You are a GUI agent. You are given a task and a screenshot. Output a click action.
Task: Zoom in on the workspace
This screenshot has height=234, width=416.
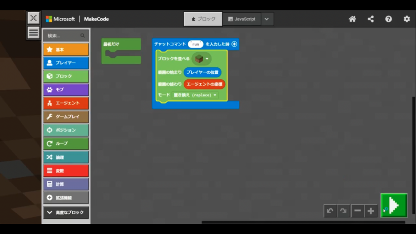coord(371,211)
